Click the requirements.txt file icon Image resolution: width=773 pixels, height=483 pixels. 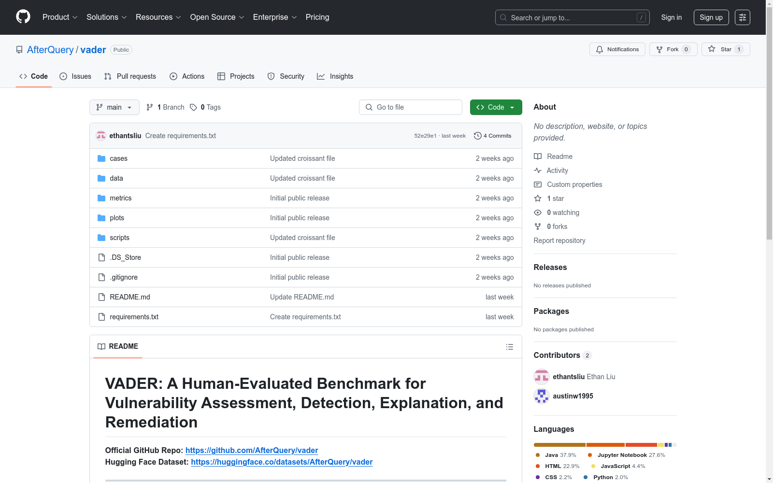pyautogui.click(x=101, y=317)
